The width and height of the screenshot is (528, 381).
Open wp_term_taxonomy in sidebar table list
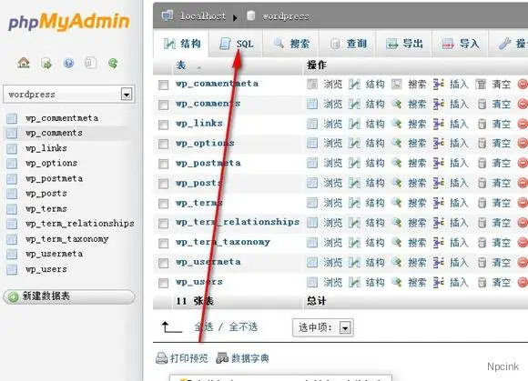pos(67,239)
